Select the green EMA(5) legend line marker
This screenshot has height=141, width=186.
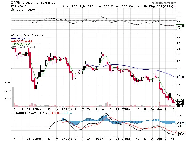click(x=12, y=44)
